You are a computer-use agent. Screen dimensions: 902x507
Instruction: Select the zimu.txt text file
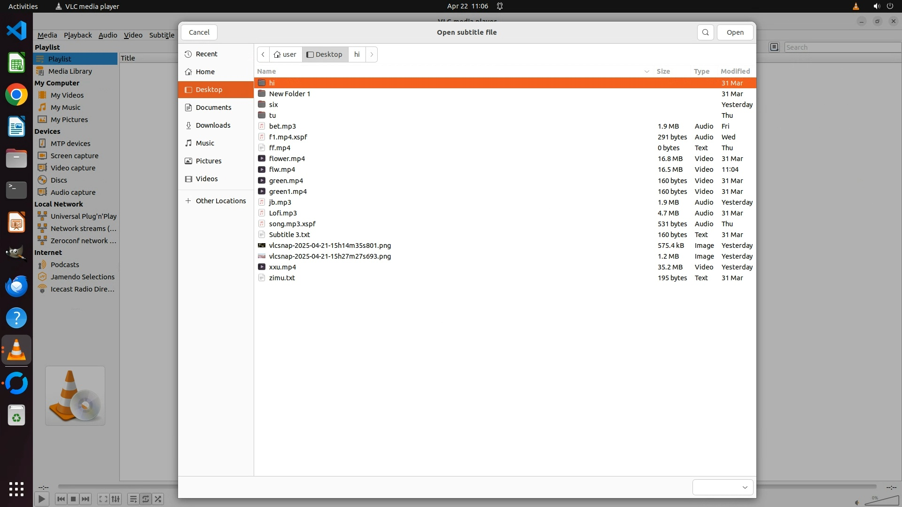(282, 278)
